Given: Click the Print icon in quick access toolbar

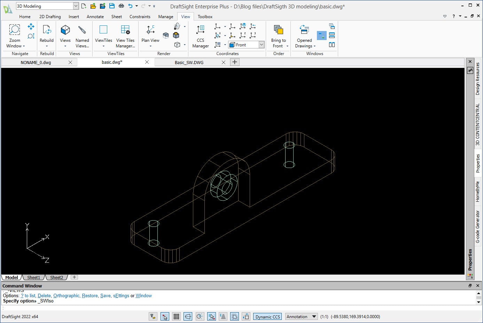Looking at the screenshot, I should tap(121, 6).
